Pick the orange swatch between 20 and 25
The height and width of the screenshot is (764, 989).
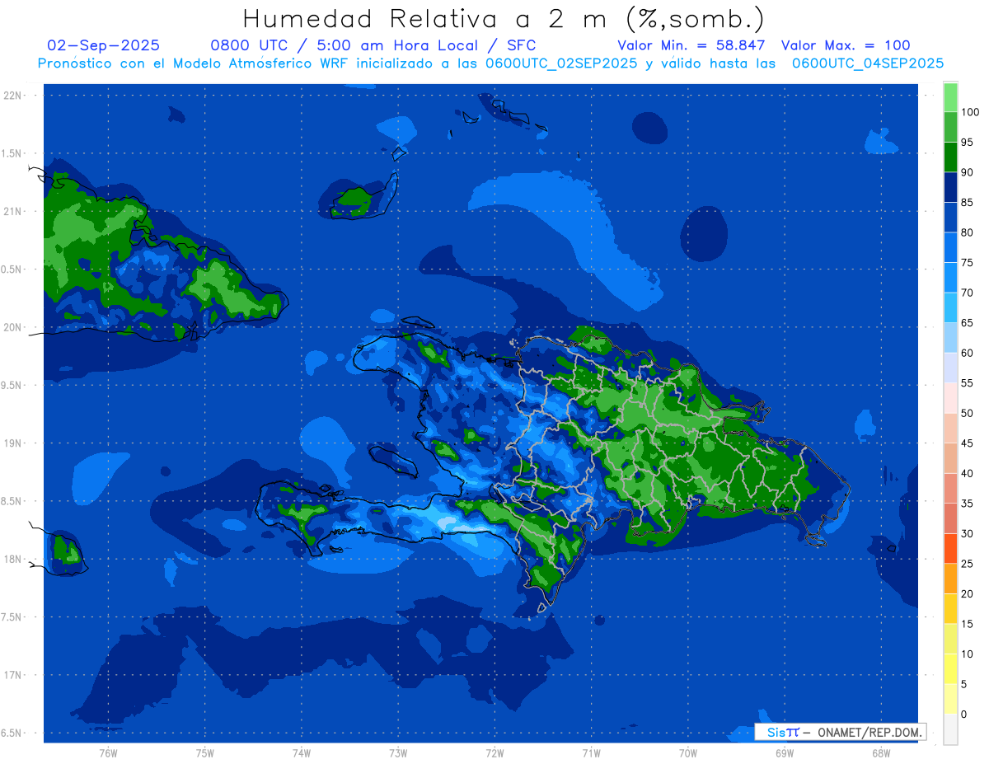(x=950, y=579)
